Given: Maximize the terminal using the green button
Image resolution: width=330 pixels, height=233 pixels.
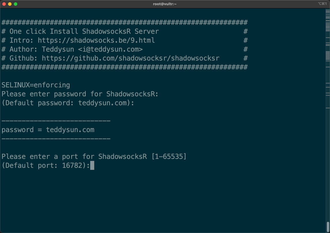Looking at the screenshot, I should click(x=16, y=4).
